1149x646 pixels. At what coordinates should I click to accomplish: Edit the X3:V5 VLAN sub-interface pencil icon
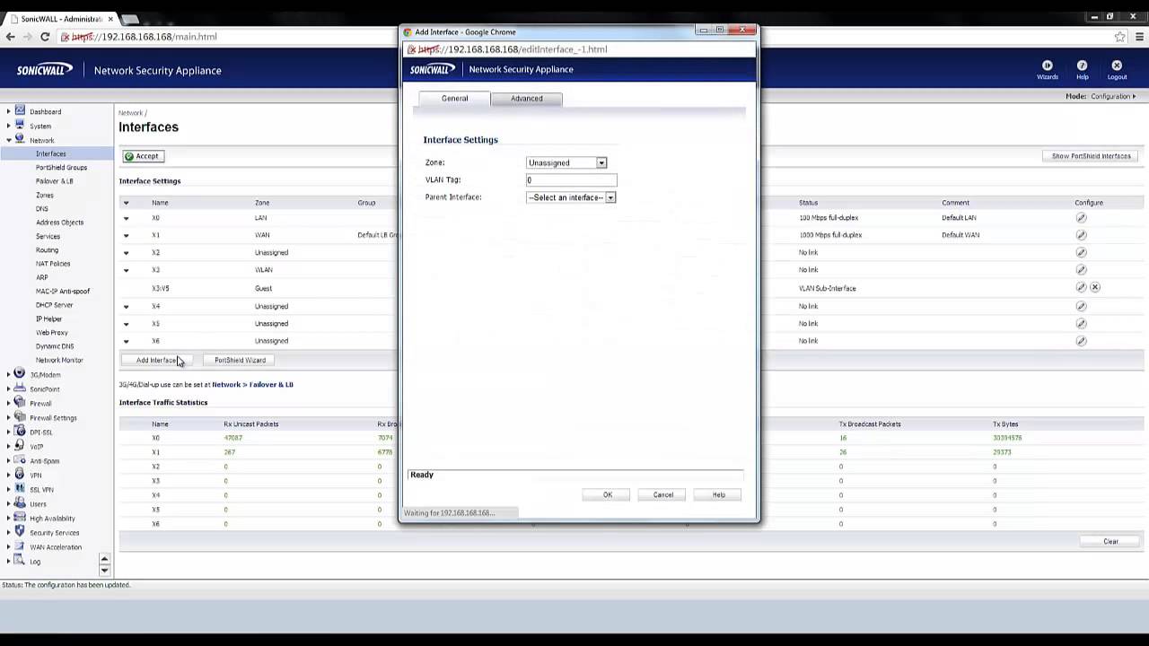(x=1081, y=288)
